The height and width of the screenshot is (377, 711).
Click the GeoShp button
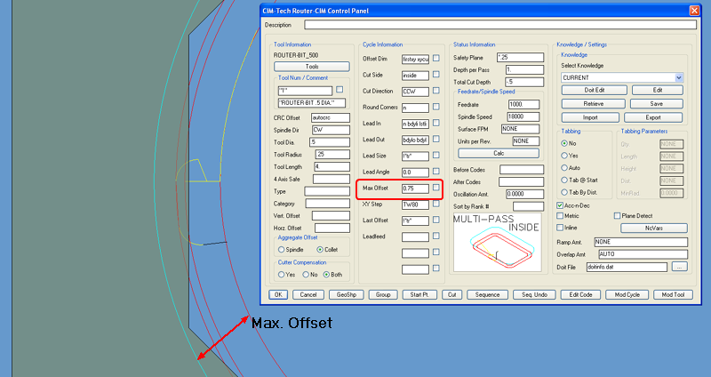[346, 295]
